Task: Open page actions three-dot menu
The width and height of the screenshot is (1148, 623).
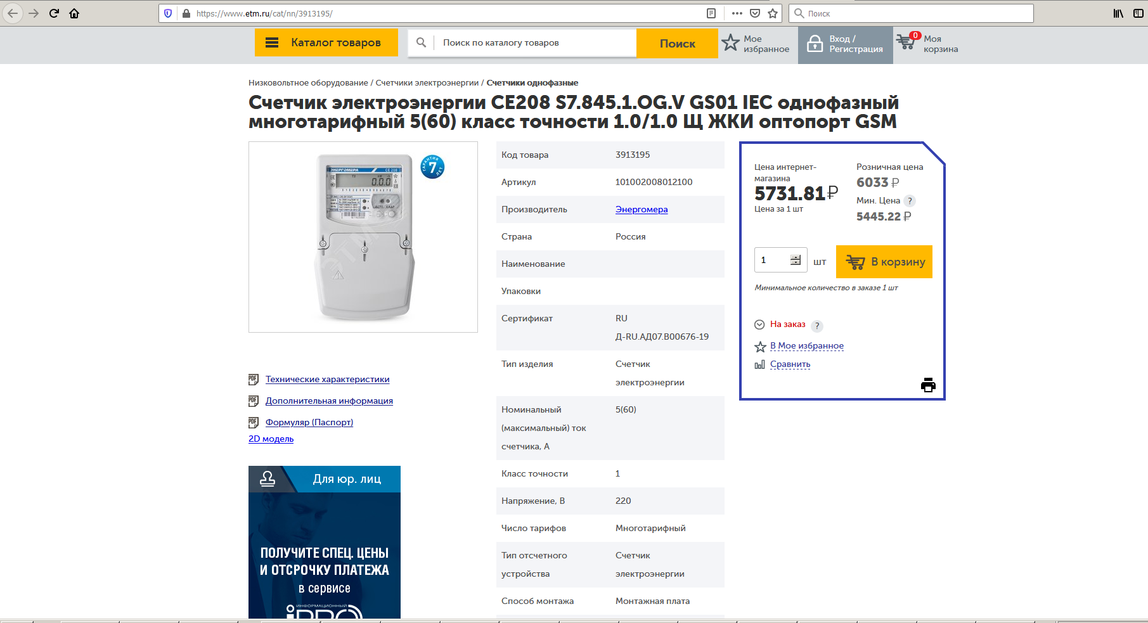Action: (x=737, y=13)
